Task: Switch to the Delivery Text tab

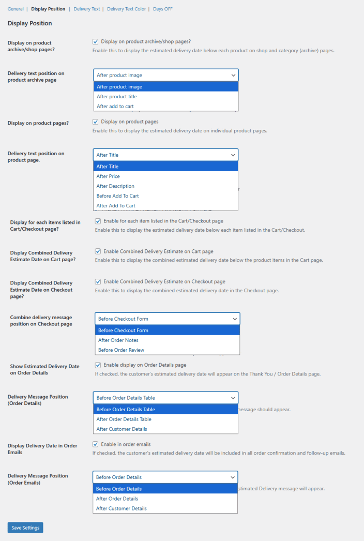Action: [87, 9]
